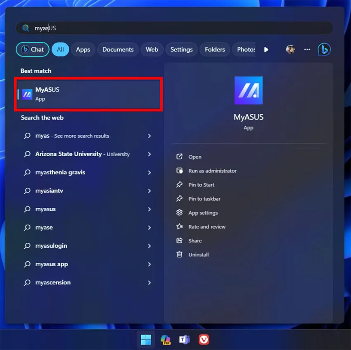
Task: Switch to the Documents filter tab
Action: (x=118, y=49)
